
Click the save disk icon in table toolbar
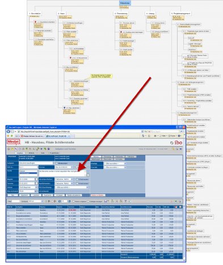(106, 201)
